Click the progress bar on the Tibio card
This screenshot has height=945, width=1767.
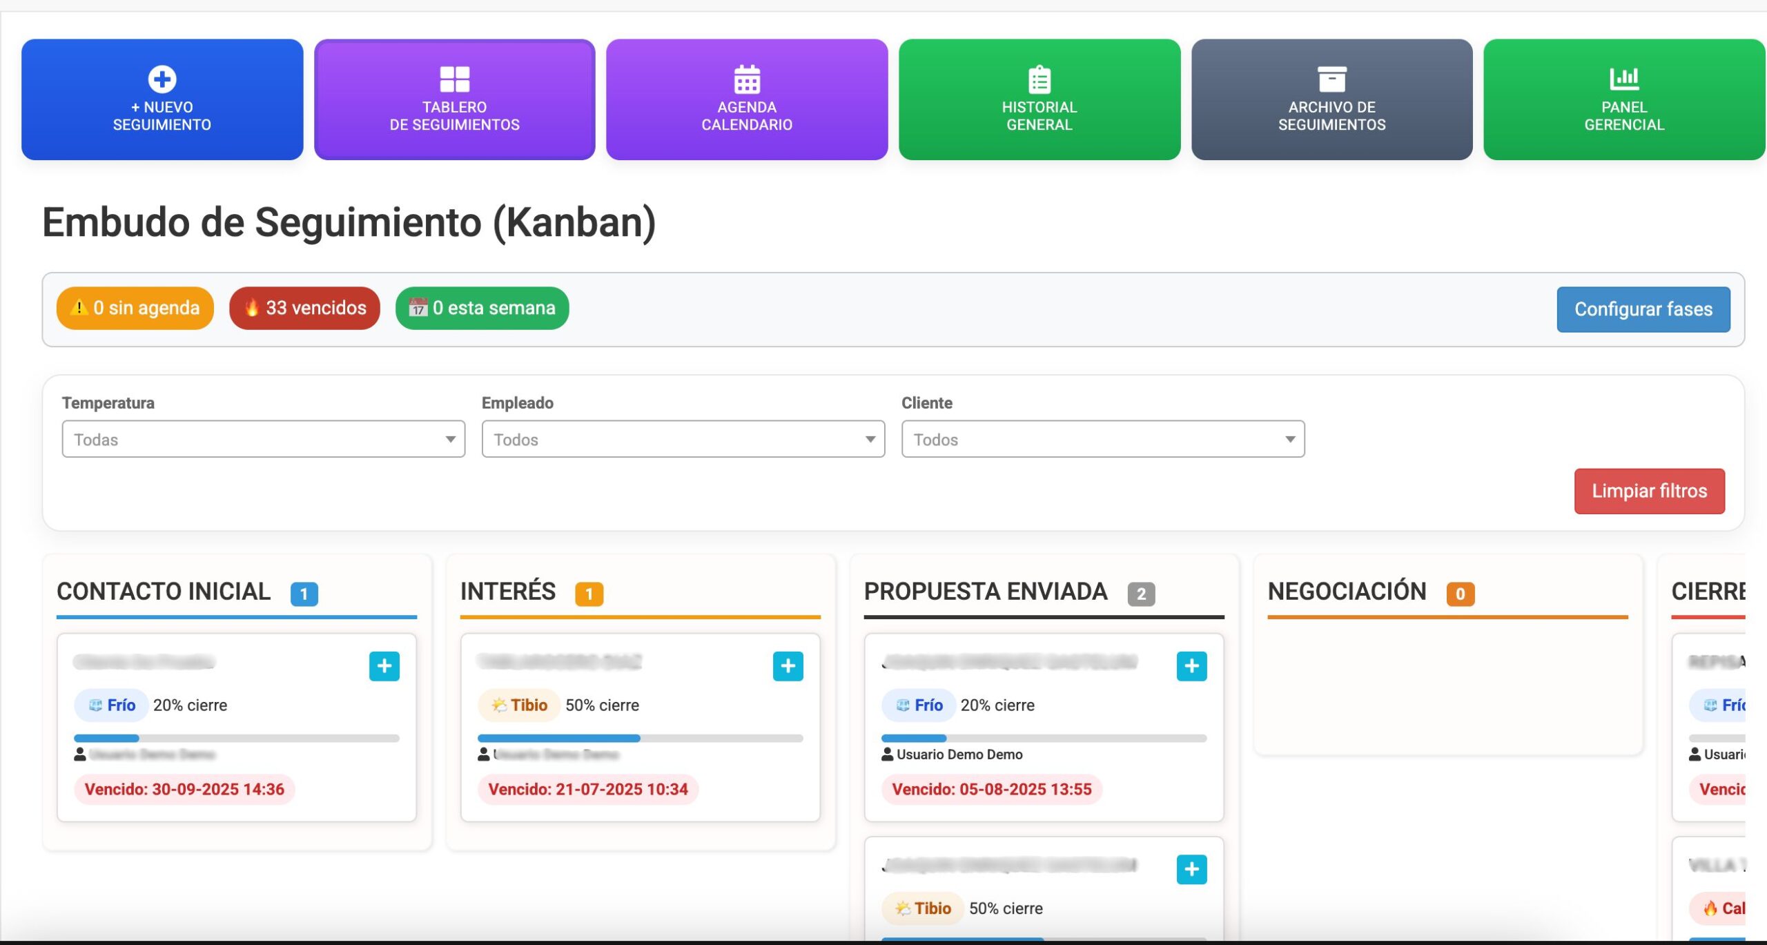click(x=640, y=738)
